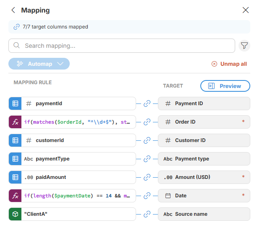Select the Date target column
Viewport: 257px width, 225px height.
click(x=204, y=196)
